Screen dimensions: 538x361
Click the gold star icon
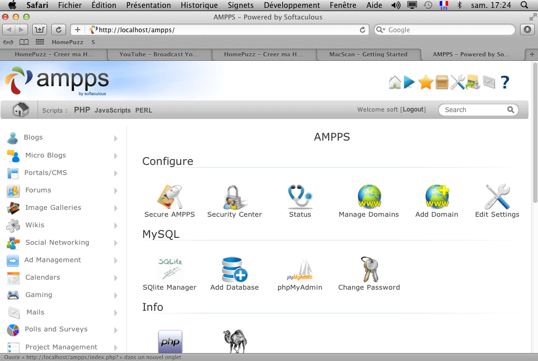425,82
